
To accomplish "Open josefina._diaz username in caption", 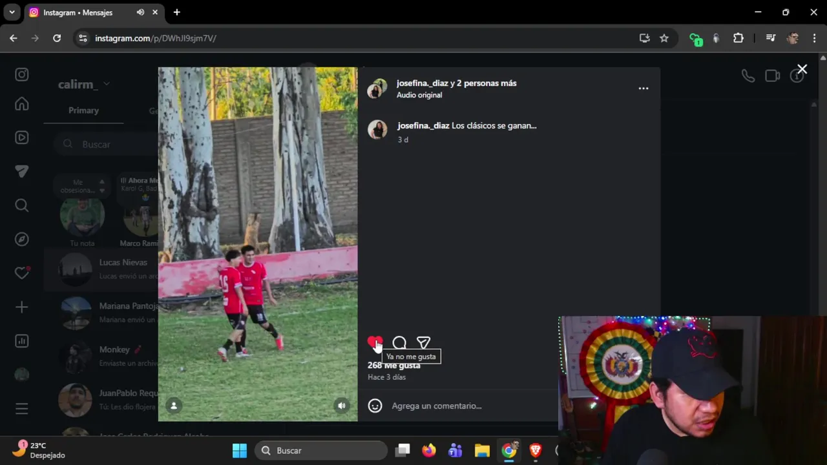I will 423,125.
